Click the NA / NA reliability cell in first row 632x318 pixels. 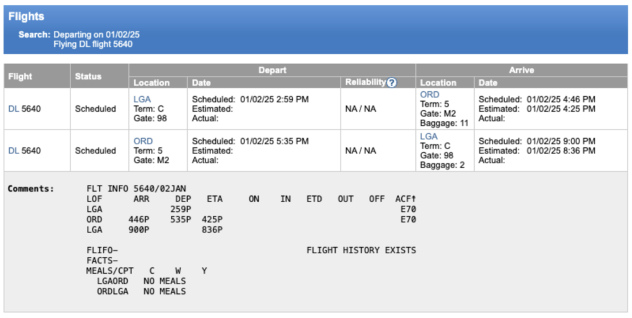coord(360,109)
